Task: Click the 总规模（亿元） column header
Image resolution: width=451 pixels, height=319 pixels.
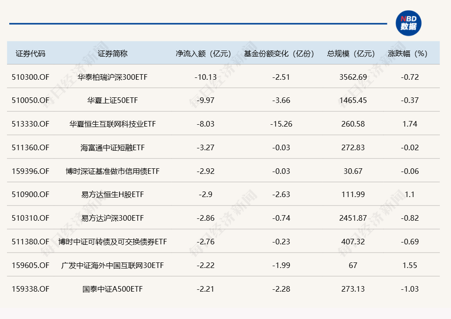Action: tap(351, 53)
